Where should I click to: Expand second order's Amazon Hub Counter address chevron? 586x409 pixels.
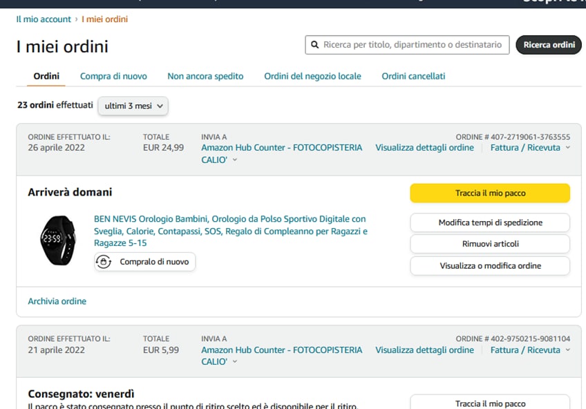235,363
